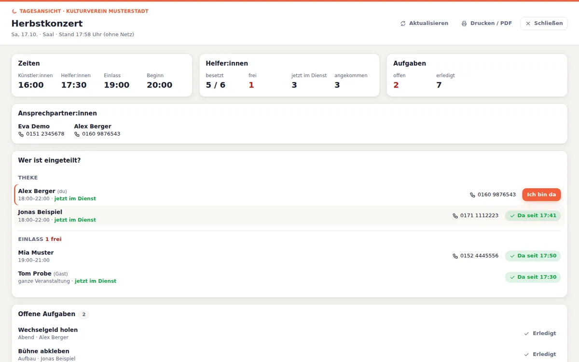Click the X icon in Schließen button
579x362 pixels.
point(528,23)
